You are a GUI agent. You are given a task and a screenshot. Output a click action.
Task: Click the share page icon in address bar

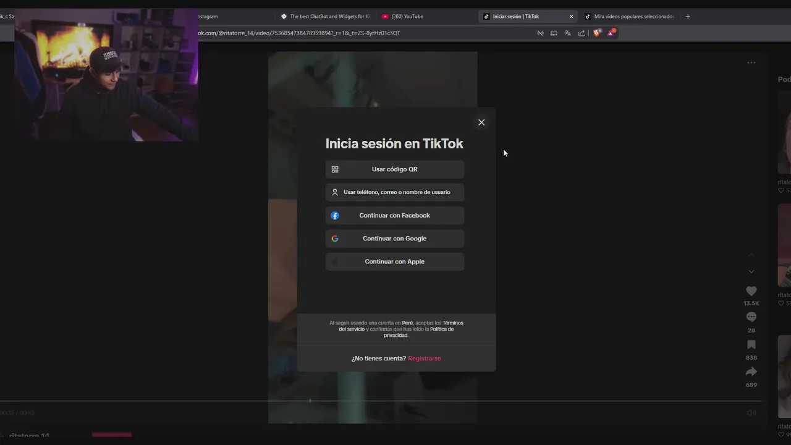point(582,33)
